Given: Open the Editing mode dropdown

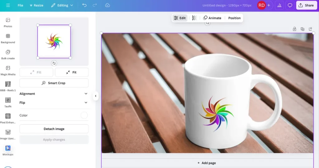Looking at the screenshot, I should (x=62, y=5).
